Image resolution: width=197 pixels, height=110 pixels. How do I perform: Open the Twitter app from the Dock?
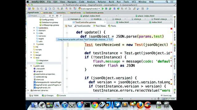tap(118, 105)
